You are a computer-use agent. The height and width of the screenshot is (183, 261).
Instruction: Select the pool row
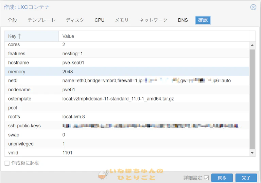127,108
